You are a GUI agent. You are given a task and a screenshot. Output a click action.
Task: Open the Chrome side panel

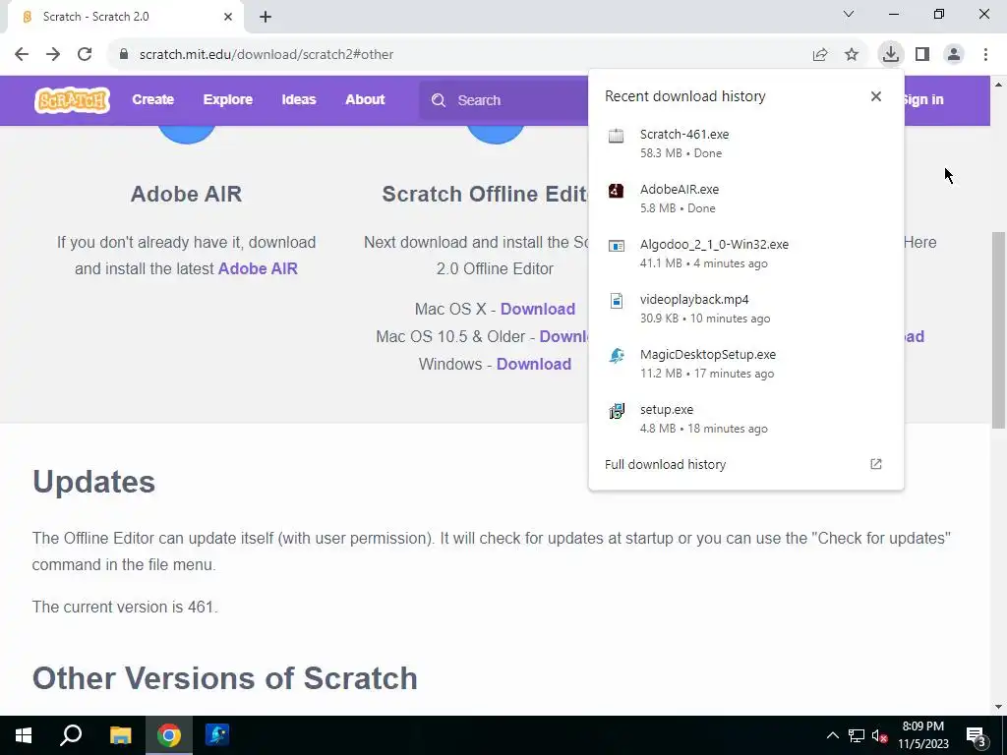[922, 54]
